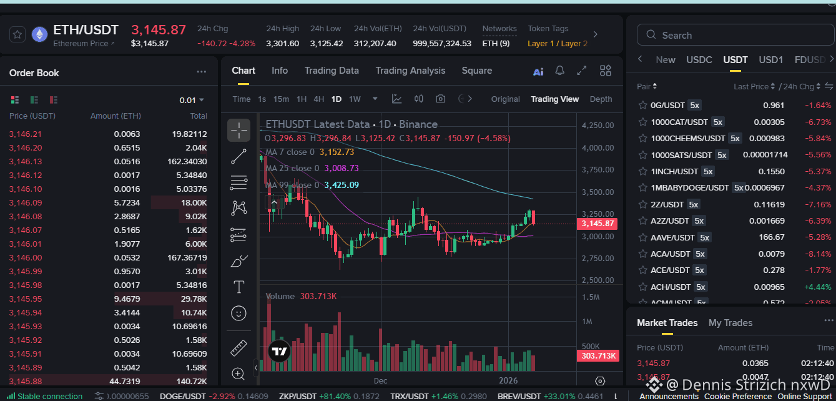The image size is (836, 401).
Task: Select the XABCD pattern tool
Action: coord(239,208)
